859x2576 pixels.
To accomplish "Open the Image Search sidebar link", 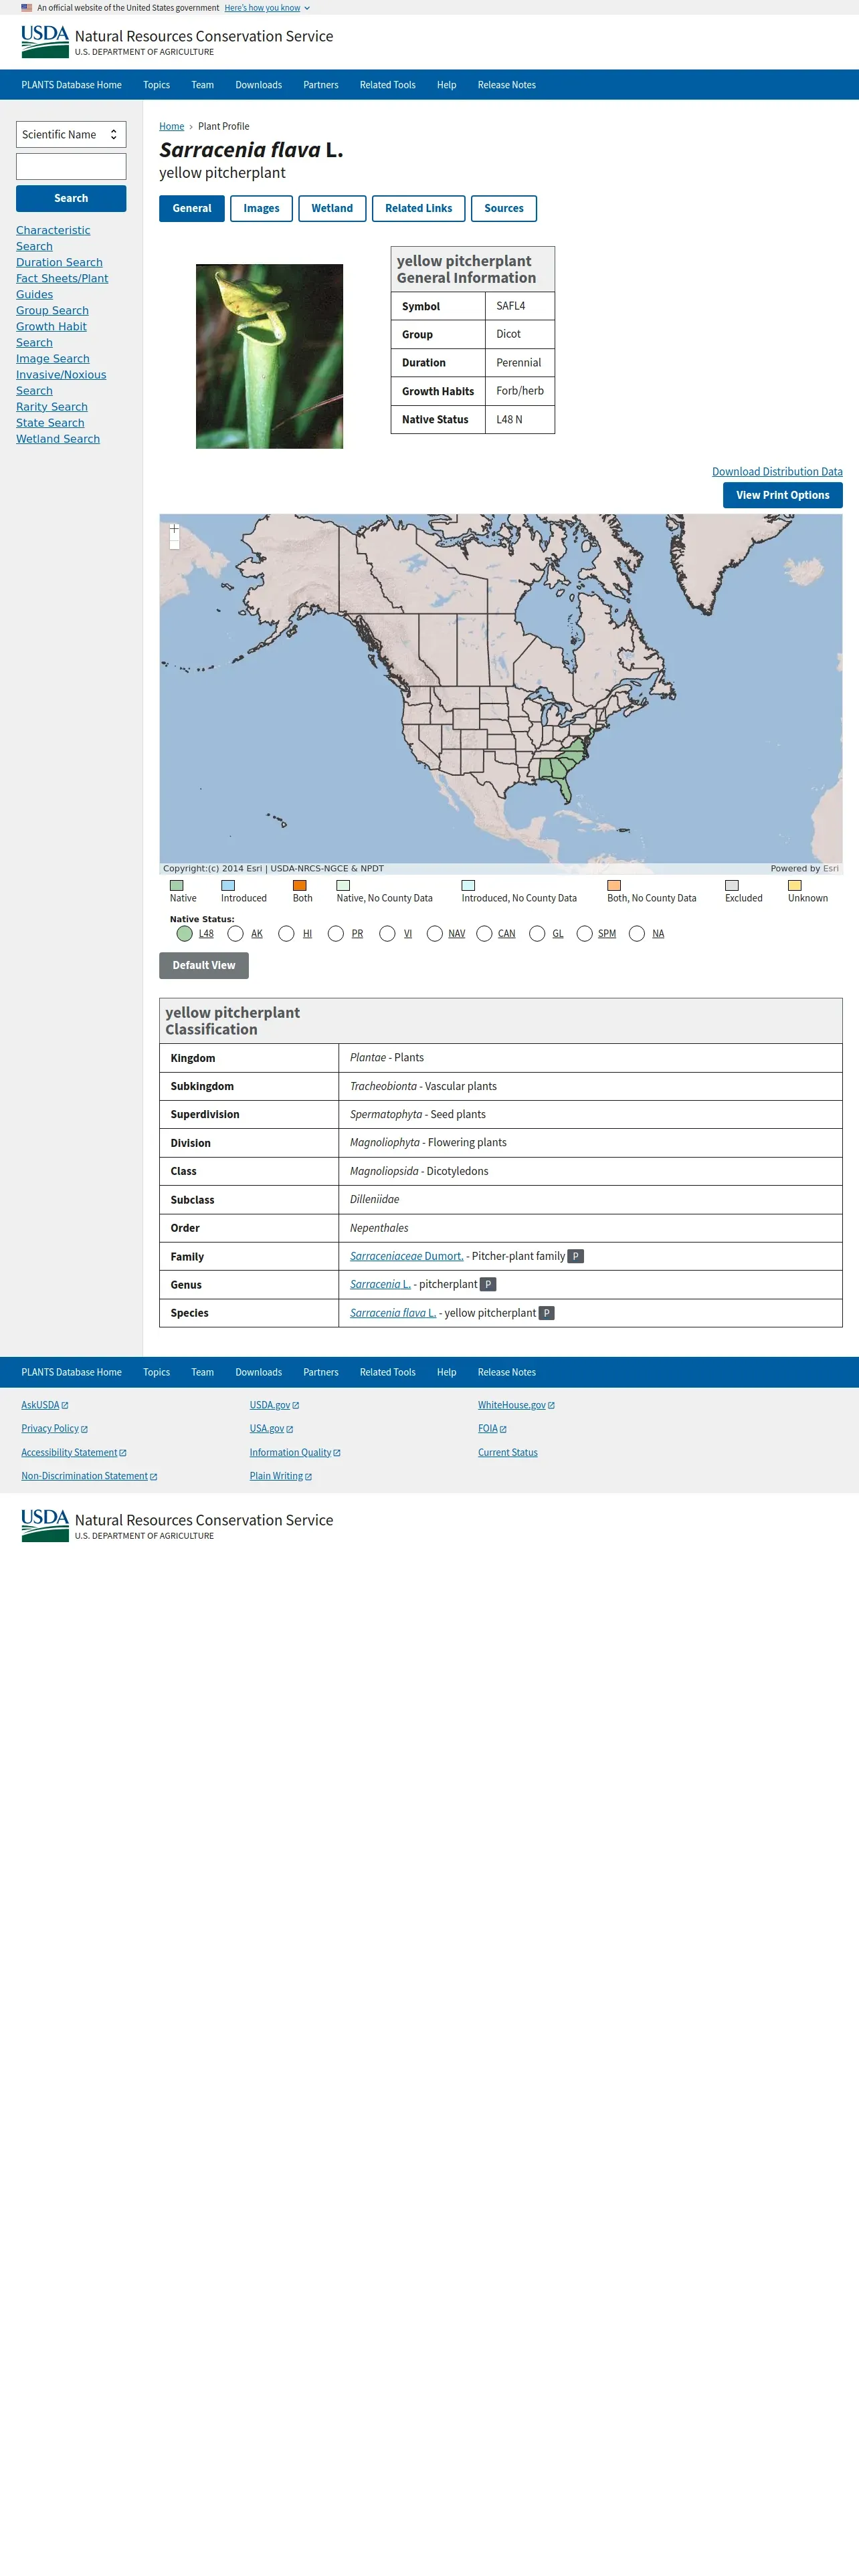I will click(x=53, y=359).
